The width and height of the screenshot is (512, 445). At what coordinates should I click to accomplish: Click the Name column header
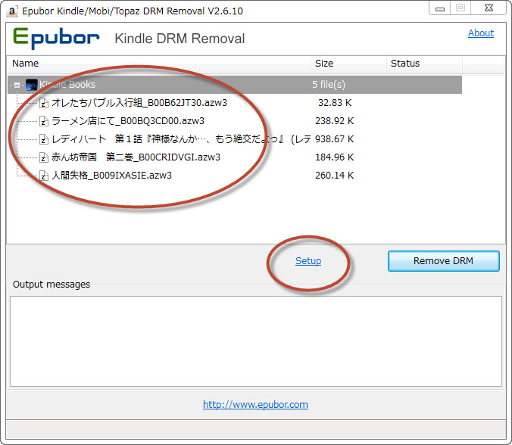(x=159, y=64)
